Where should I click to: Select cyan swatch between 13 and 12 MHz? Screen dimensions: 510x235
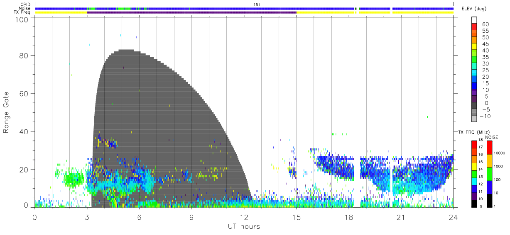pos(474,181)
